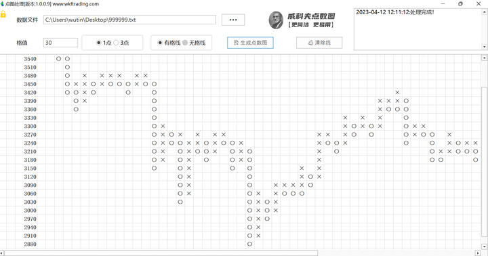Click log box scroll down arrow
Image resolution: width=488 pixels, height=256 pixels.
[484, 47]
